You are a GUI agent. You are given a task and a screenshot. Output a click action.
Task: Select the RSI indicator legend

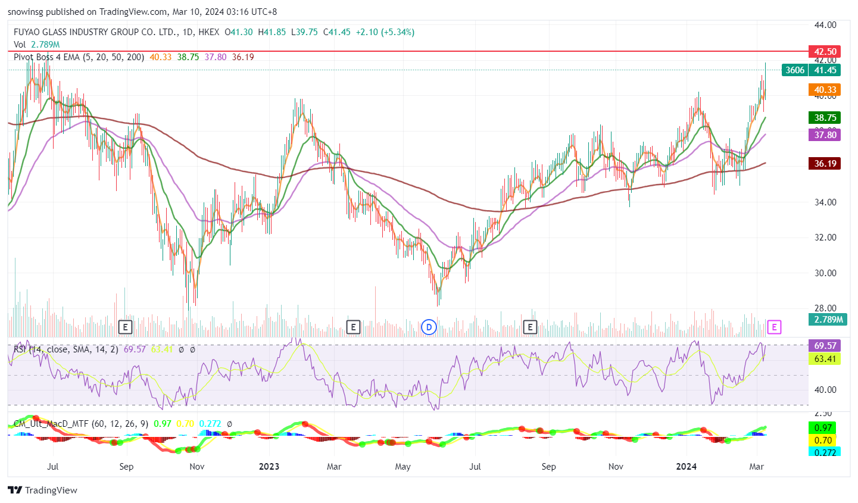coord(65,349)
